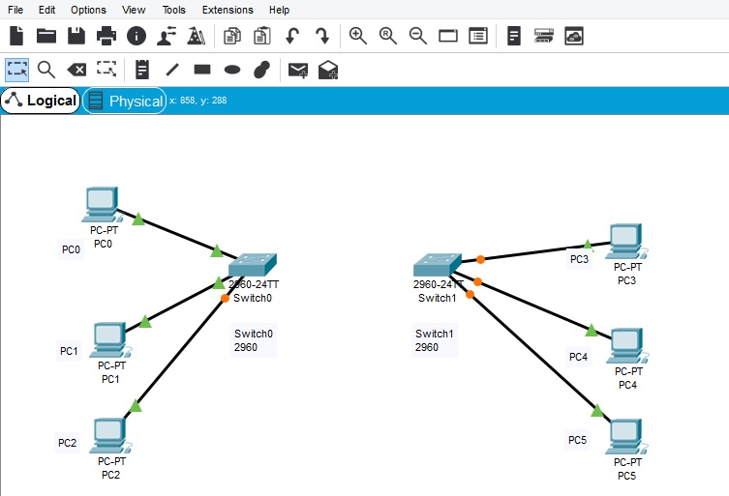The height and width of the screenshot is (496, 729).
Task: Select the Delete tool
Action: (76, 70)
